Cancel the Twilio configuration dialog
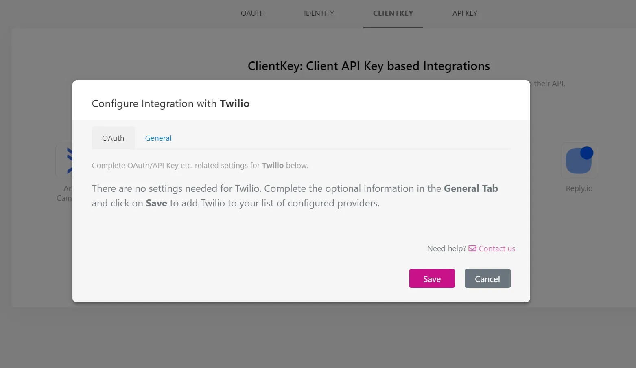 tap(487, 278)
